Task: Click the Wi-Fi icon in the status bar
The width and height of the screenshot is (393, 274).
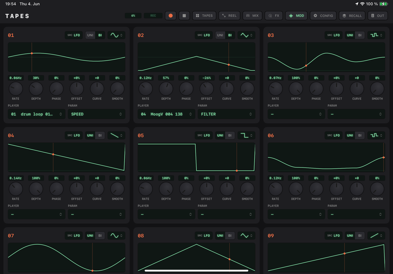Action: coord(362,4)
